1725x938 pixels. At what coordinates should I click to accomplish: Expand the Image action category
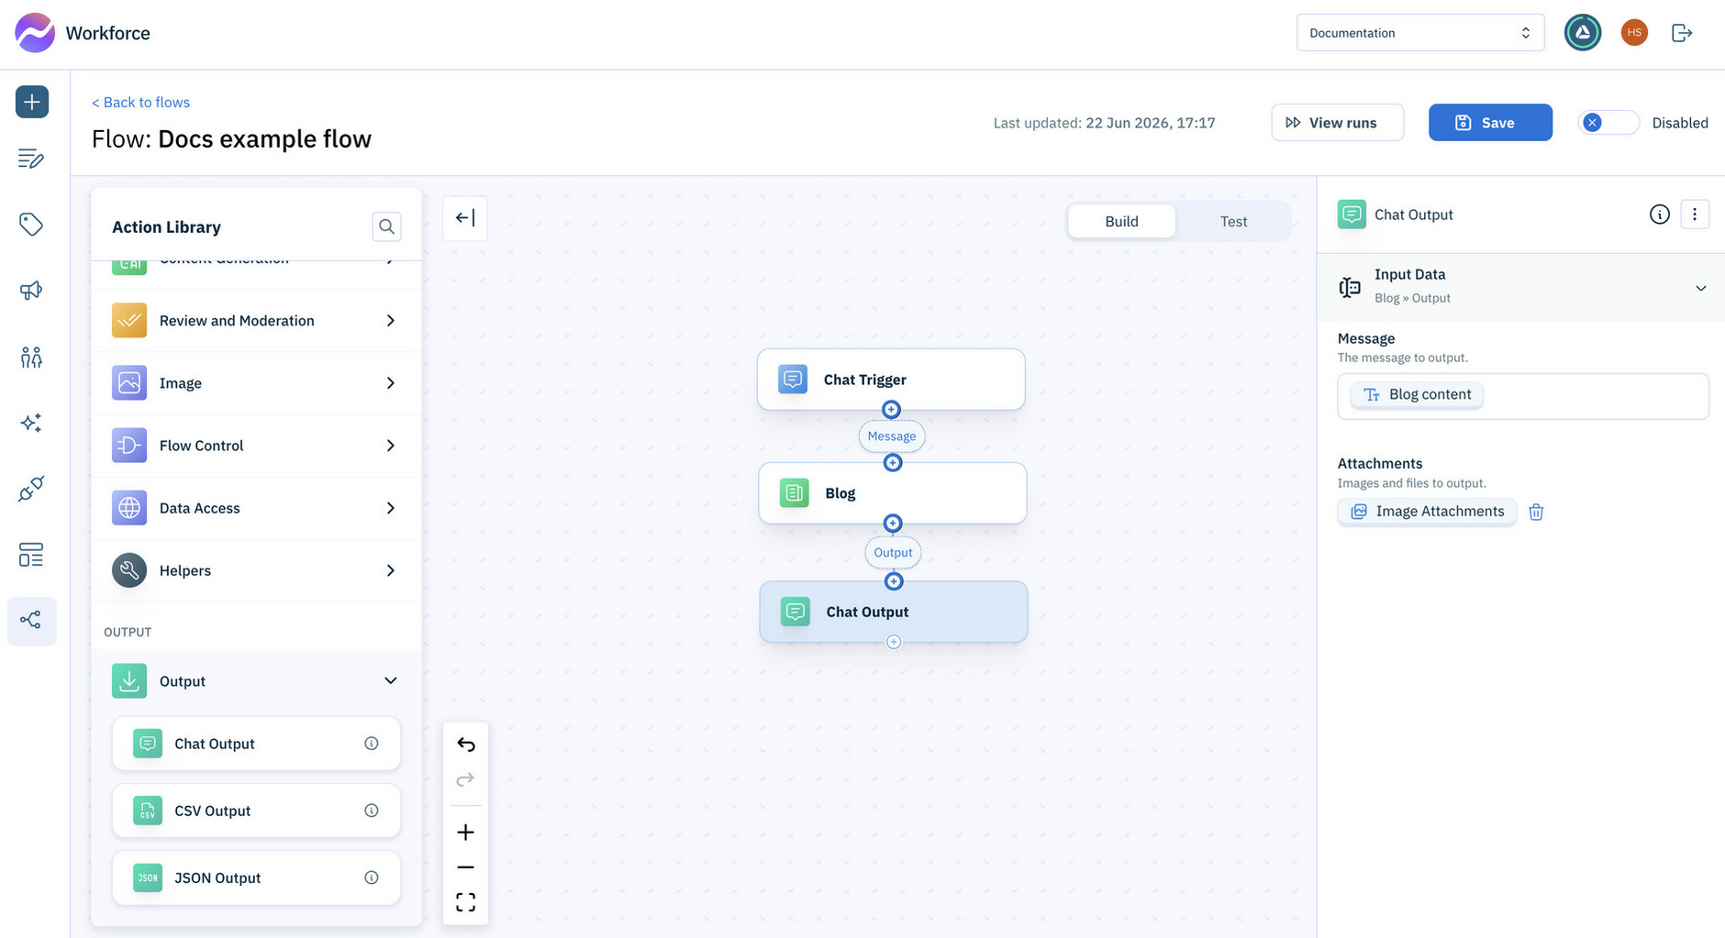click(x=257, y=383)
